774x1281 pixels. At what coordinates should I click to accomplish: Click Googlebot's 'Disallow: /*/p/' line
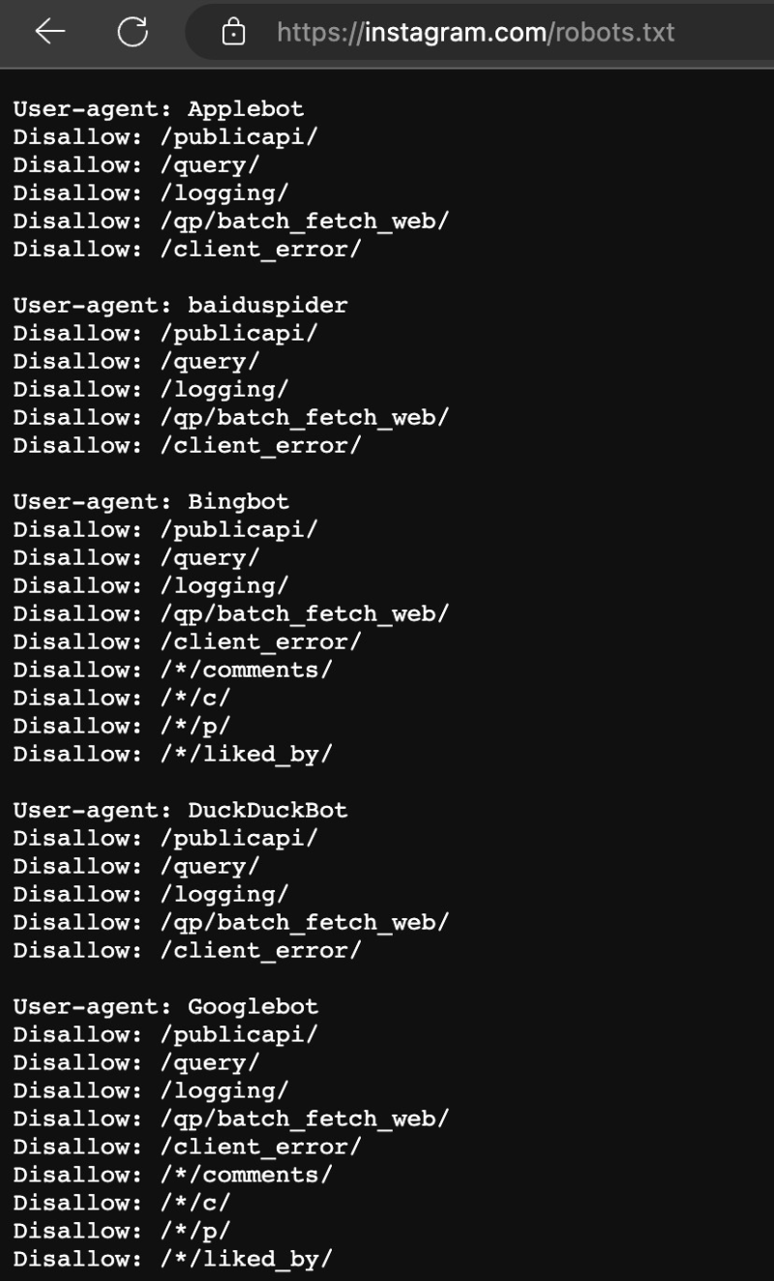122,1231
